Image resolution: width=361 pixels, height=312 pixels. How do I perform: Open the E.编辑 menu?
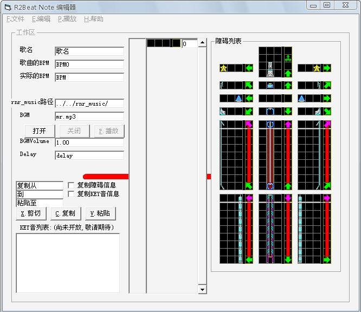point(41,19)
